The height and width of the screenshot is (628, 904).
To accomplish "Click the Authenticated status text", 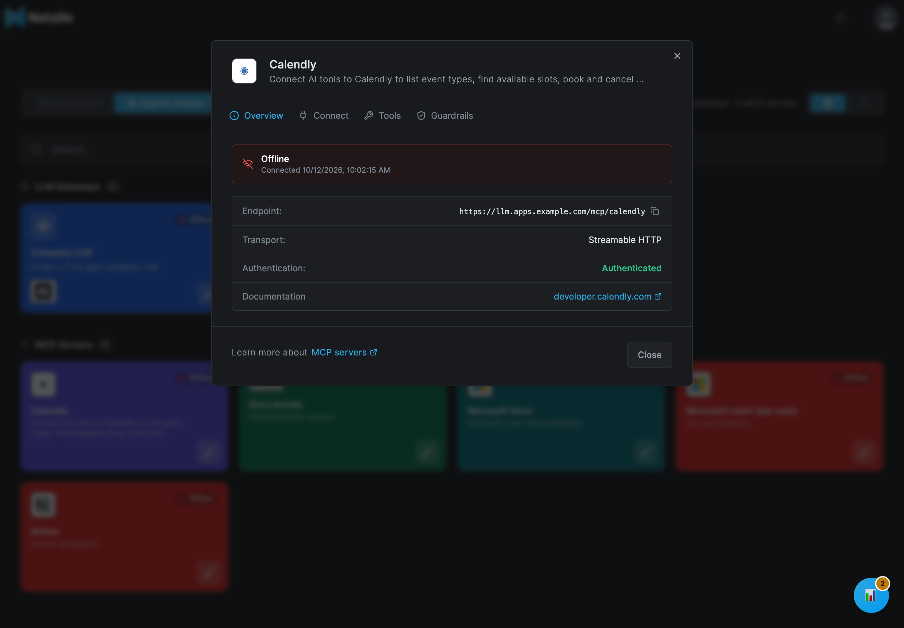I will click(631, 268).
